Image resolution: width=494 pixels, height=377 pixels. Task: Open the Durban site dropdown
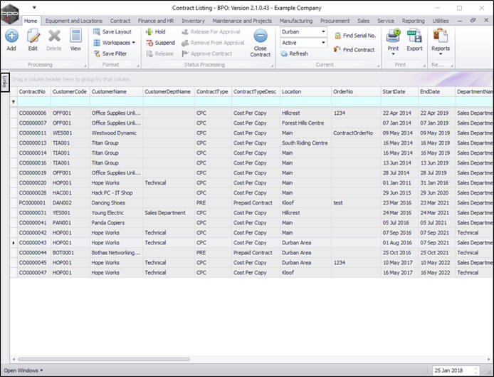(x=323, y=32)
